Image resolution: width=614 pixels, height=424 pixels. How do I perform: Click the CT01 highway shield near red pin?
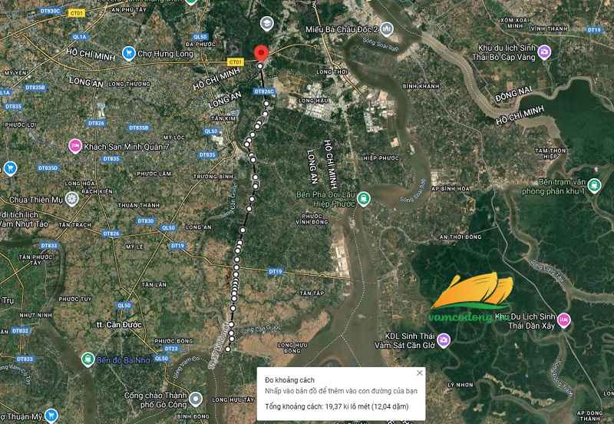click(236, 62)
